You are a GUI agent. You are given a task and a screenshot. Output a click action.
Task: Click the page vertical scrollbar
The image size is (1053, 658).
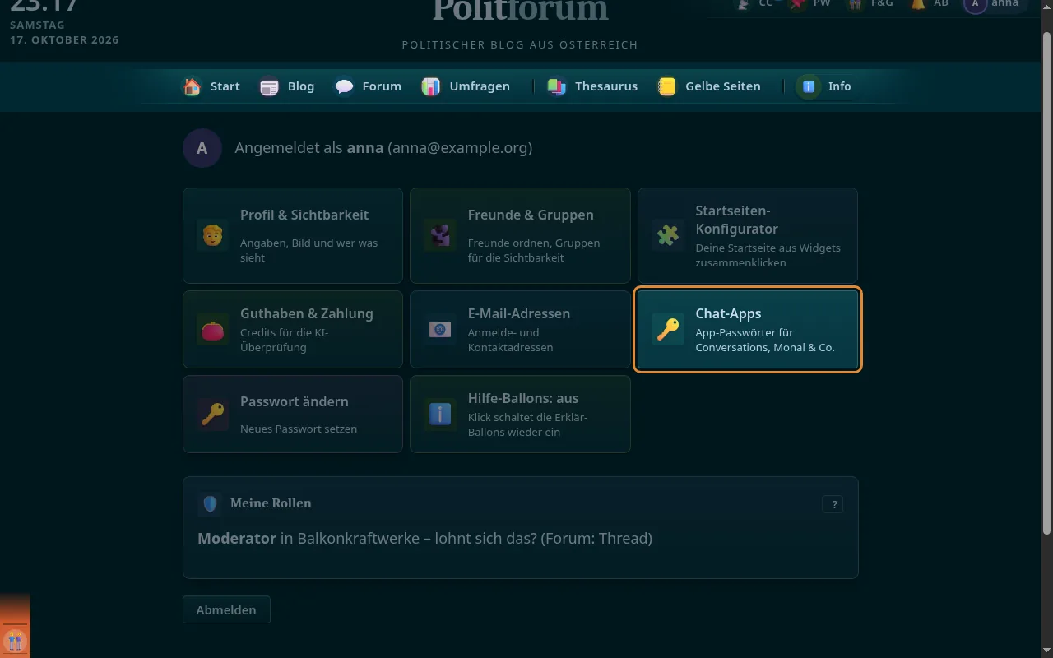[x=1046, y=282]
